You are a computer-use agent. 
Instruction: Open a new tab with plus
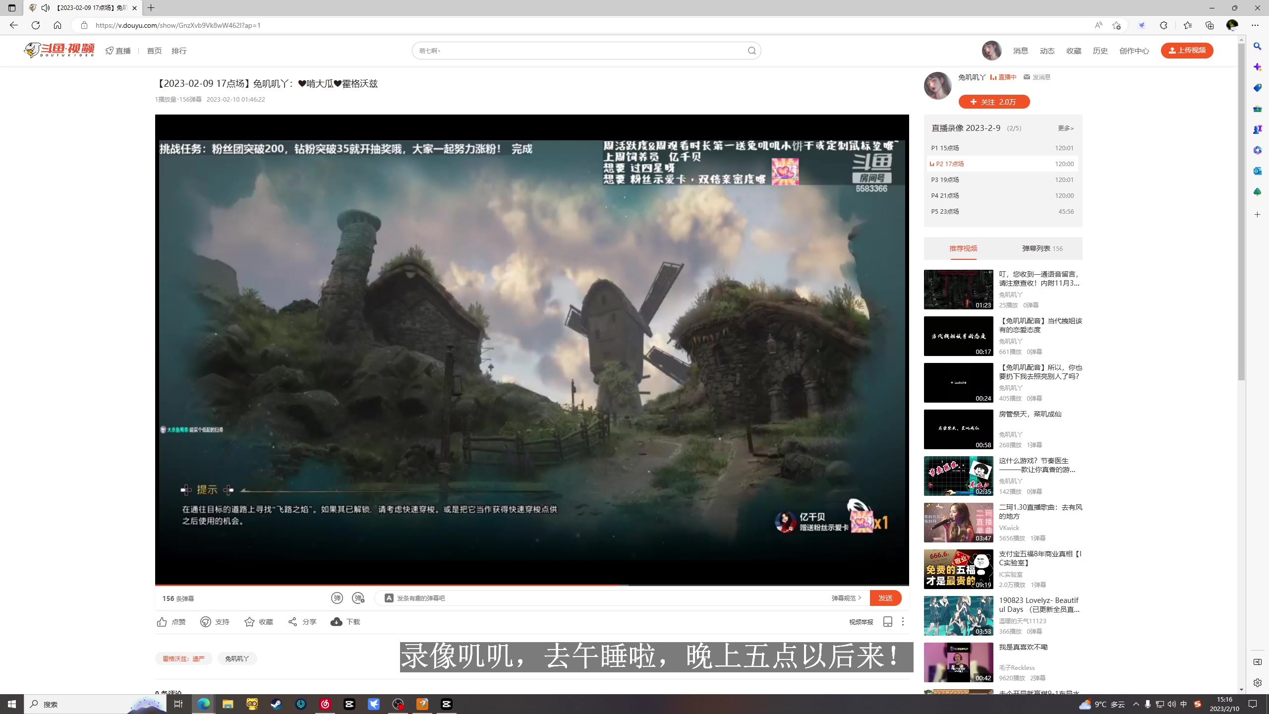151,8
